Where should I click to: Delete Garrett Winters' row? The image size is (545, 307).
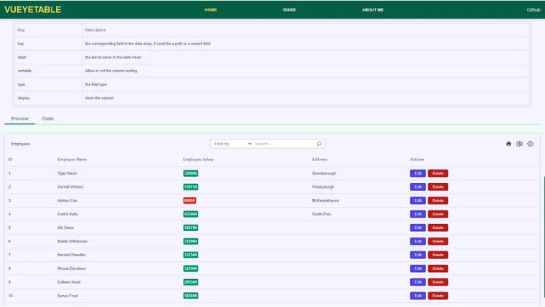coord(438,187)
